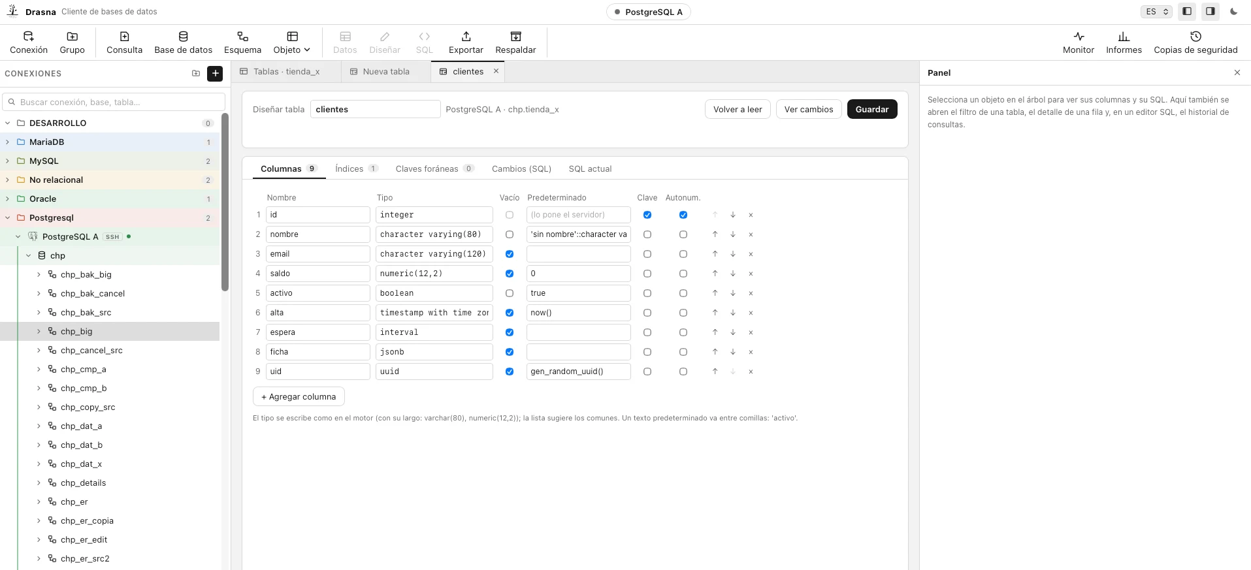Click Ver cambios button
Screen dimensions: 1251x570
coord(809,109)
